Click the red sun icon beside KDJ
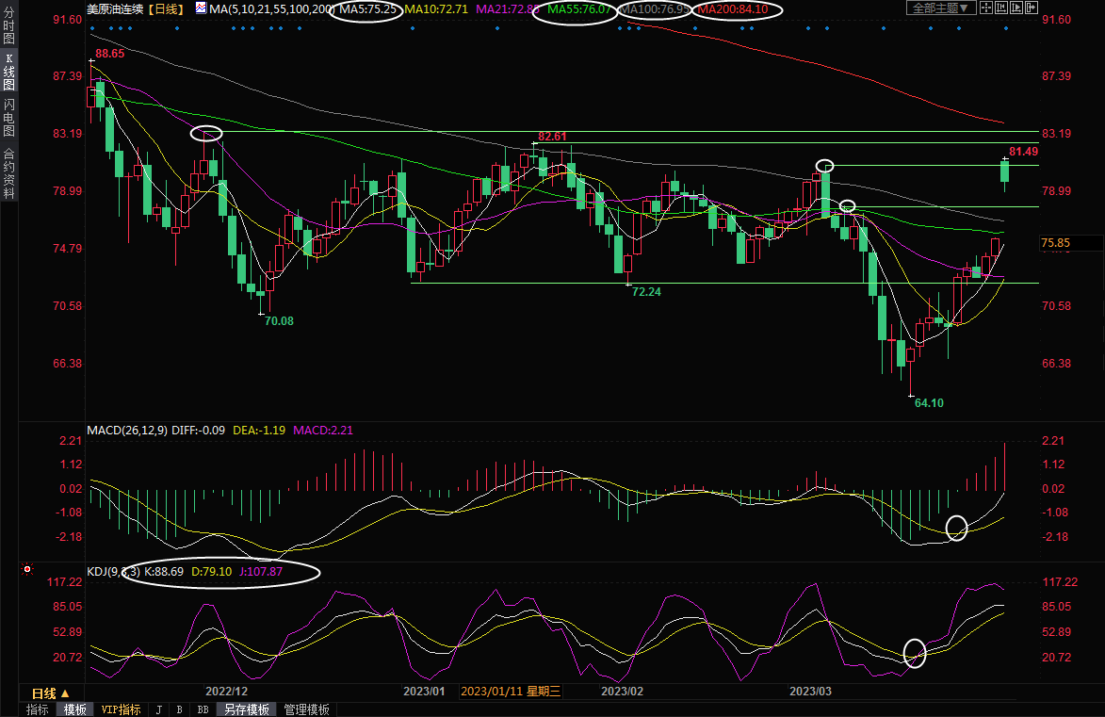Image resolution: width=1105 pixels, height=717 pixels. [x=27, y=570]
